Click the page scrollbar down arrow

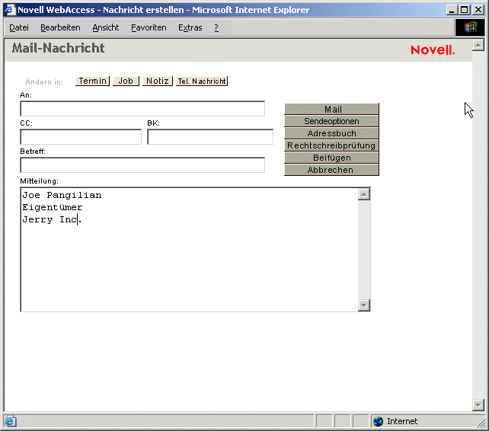(x=478, y=405)
